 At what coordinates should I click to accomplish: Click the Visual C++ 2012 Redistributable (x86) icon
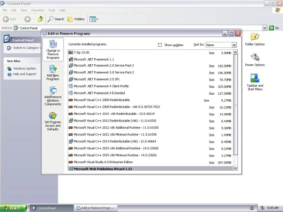[x=70, y=121]
